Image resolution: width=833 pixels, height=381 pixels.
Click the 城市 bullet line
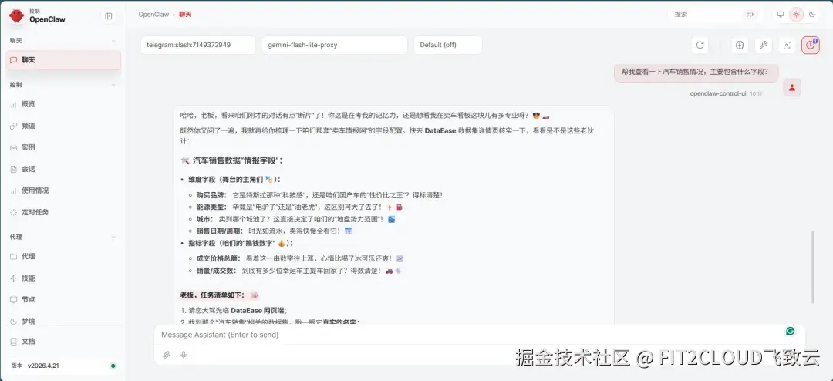(295, 219)
